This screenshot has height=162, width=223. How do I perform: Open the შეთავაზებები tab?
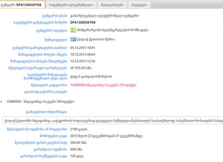click(x=112, y=5)
